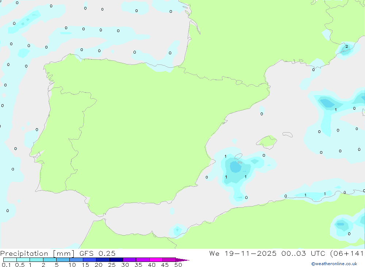The width and height of the screenshot is (365, 267).
Task: Click the 'Precipitation [mm]' title text
Action: [37, 254]
